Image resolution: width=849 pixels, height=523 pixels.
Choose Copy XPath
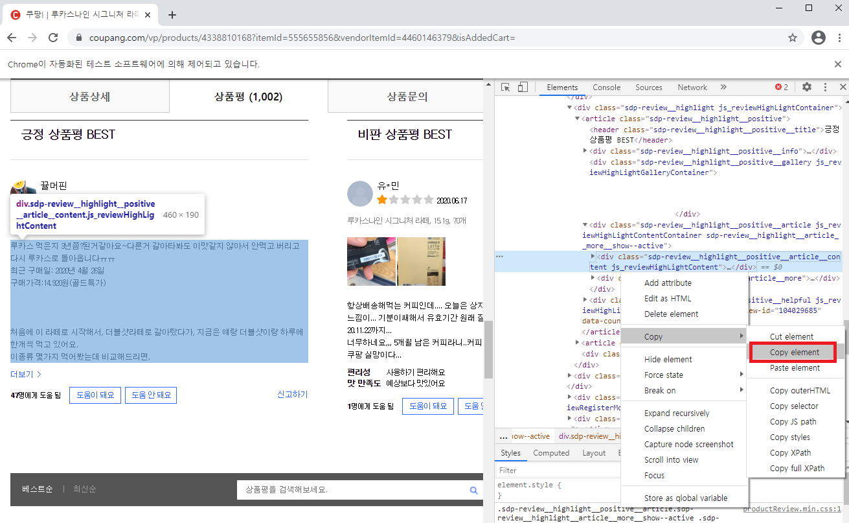click(795, 453)
